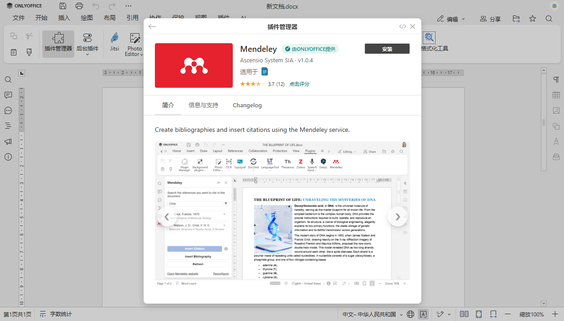Click the 字数统计 word count button
This screenshot has width=564, height=321.
[x=56, y=314]
